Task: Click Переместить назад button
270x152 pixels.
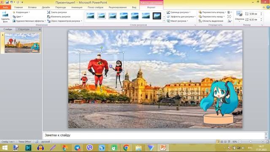Action: [x=212, y=16]
